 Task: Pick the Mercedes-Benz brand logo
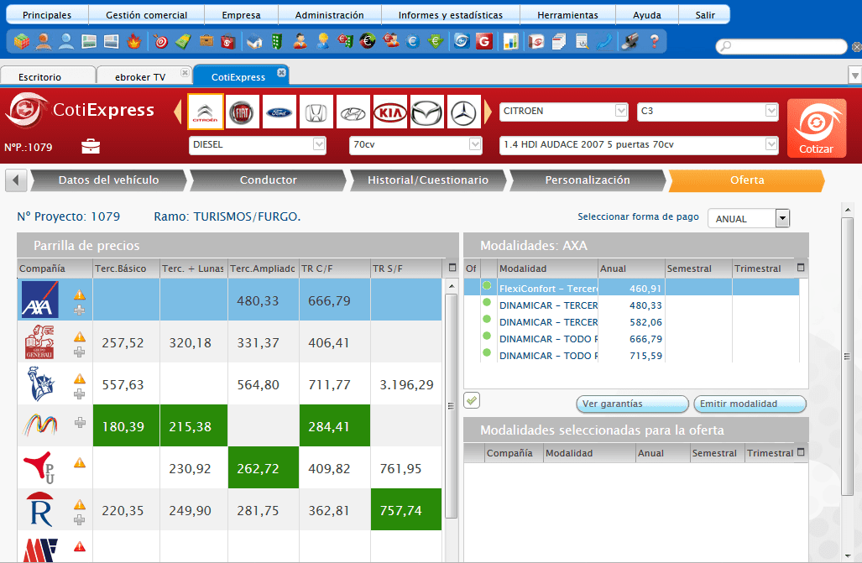point(463,112)
